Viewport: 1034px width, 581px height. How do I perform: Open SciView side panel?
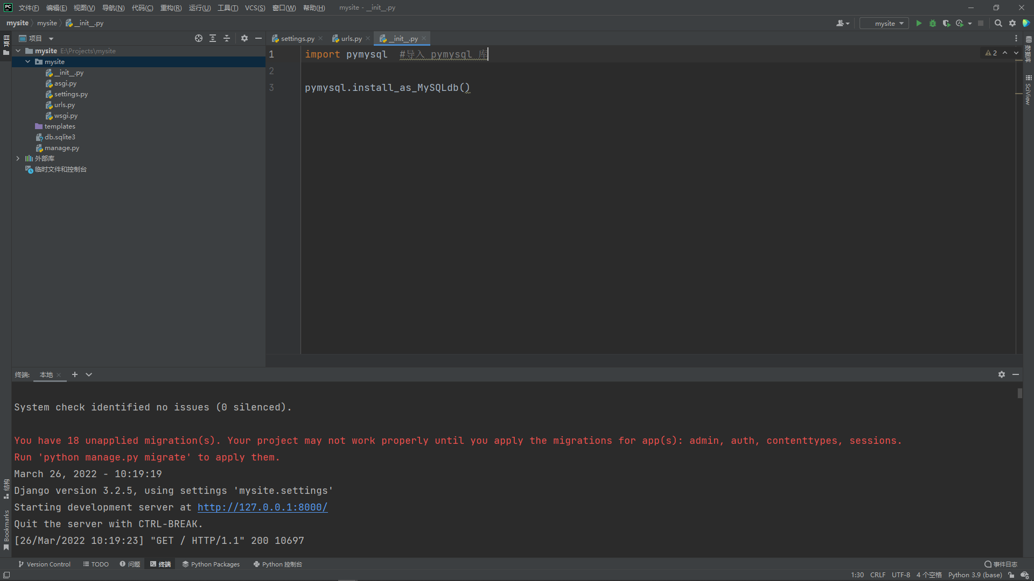tap(1029, 90)
